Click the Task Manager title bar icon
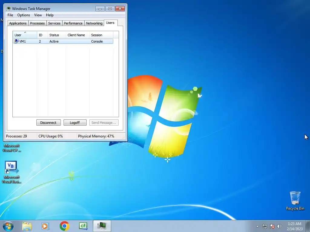 pos(8,8)
